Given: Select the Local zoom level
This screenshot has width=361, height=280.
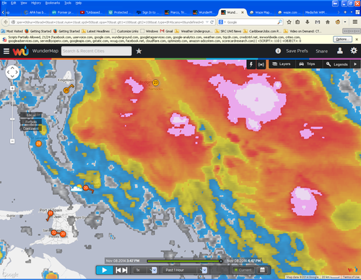Looking at the screenshot, I should point(31,115).
